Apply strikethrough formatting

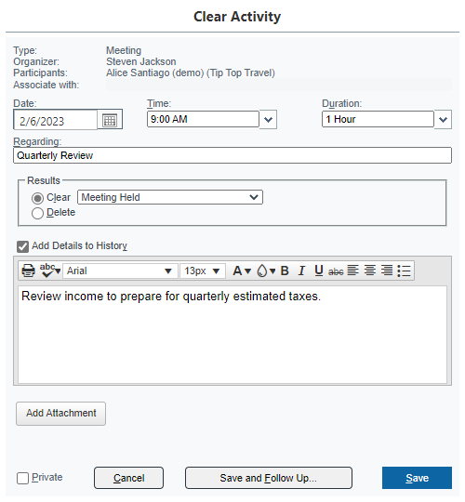tap(336, 271)
